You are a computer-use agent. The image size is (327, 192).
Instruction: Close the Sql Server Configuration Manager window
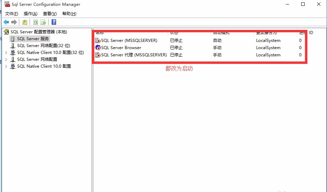point(319,4)
